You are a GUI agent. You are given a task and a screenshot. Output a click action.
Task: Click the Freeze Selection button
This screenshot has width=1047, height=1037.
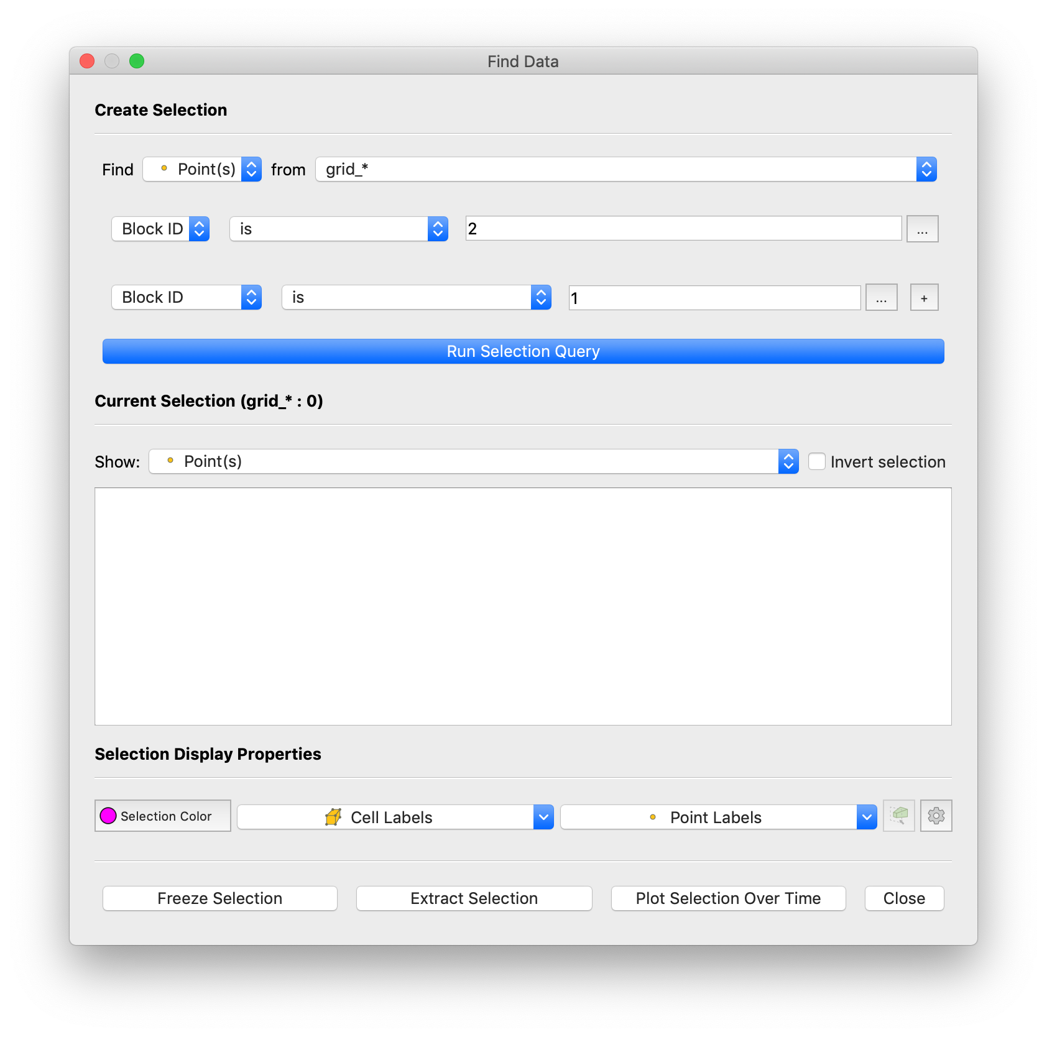pyautogui.click(x=220, y=898)
